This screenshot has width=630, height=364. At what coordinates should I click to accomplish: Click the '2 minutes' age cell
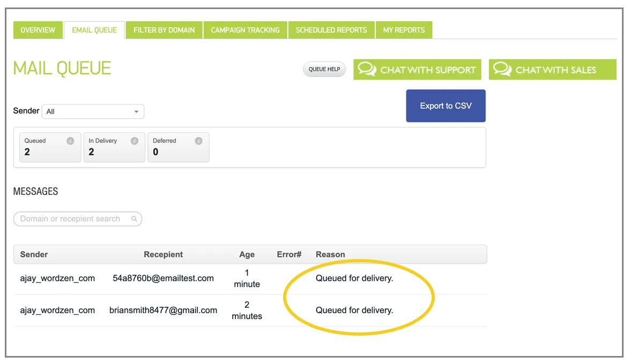(247, 310)
